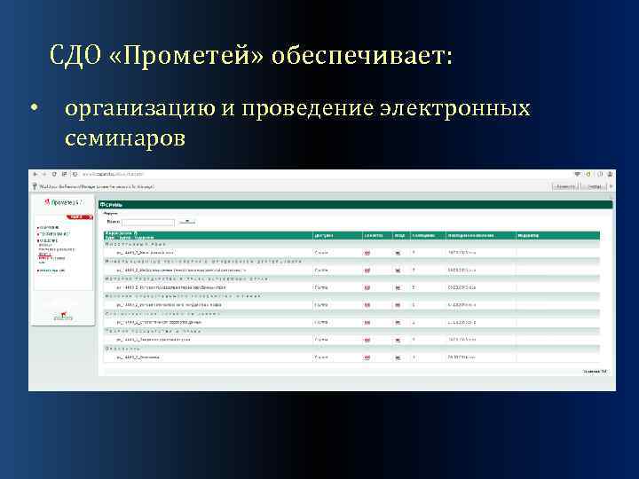Click the search button next to Поиск field

tap(187, 222)
